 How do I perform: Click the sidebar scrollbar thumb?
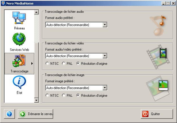click(x=36, y=70)
